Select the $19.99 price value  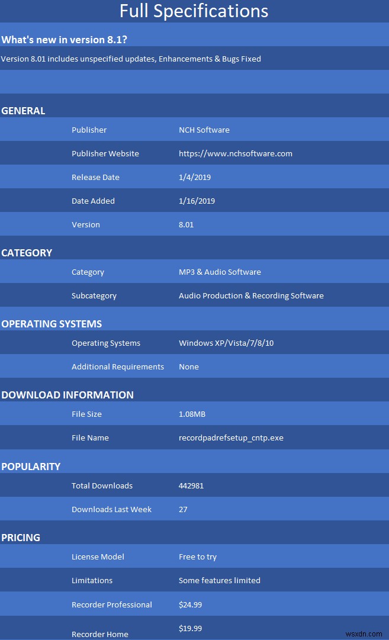click(x=190, y=628)
